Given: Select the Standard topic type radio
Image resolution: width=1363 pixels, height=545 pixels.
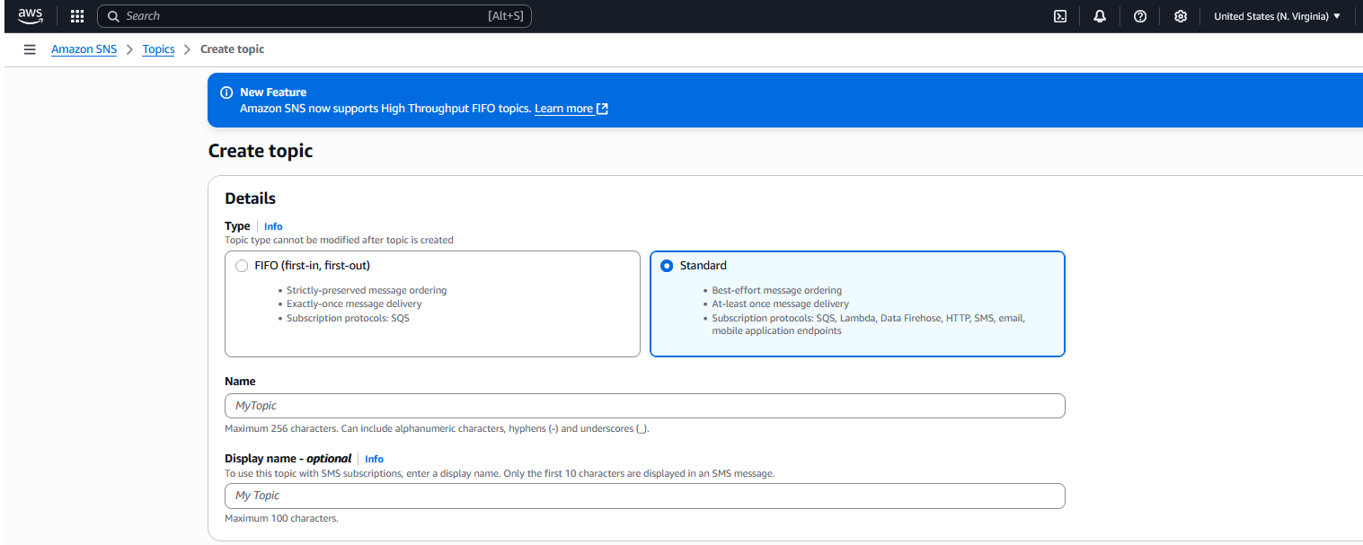Looking at the screenshot, I should (667, 266).
